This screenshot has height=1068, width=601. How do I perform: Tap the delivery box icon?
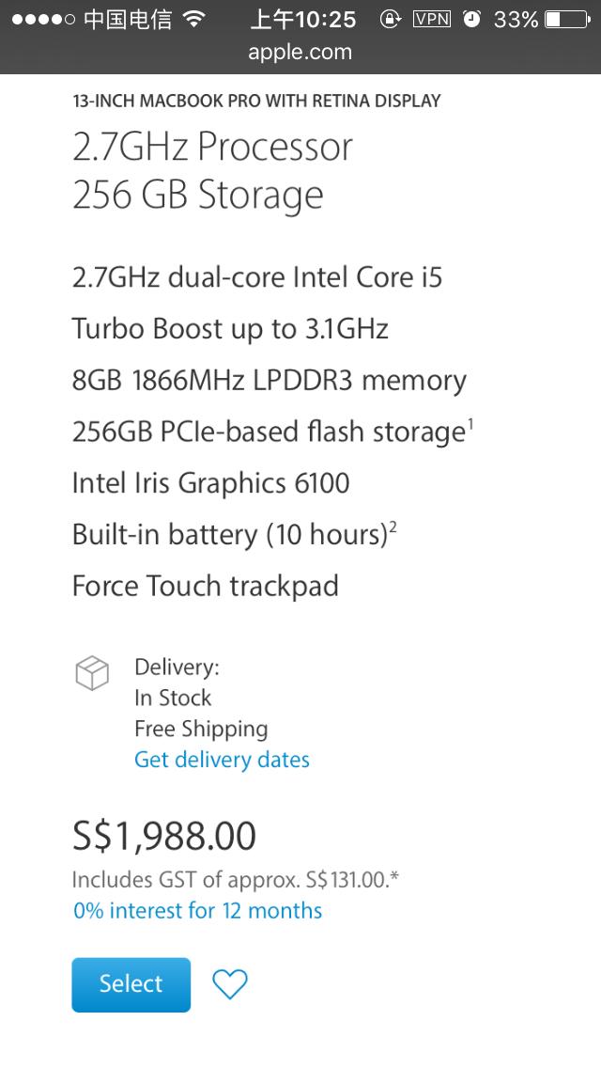point(92,673)
